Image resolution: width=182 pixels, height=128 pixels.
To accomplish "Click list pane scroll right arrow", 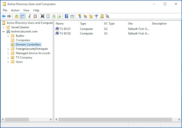I will pos(179,119).
